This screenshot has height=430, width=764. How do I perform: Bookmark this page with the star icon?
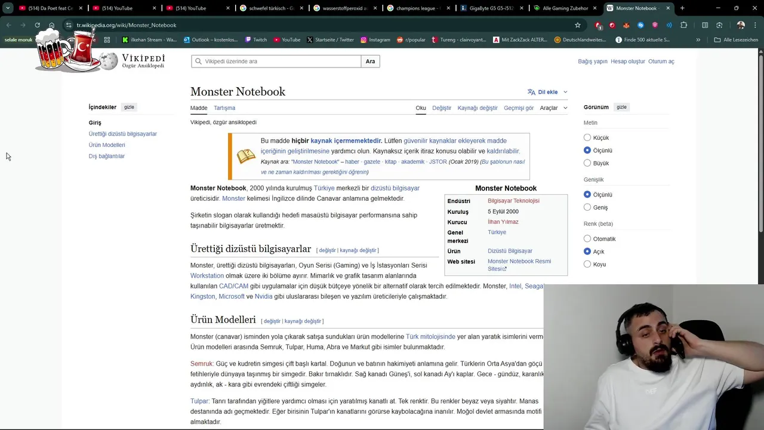pyautogui.click(x=577, y=25)
